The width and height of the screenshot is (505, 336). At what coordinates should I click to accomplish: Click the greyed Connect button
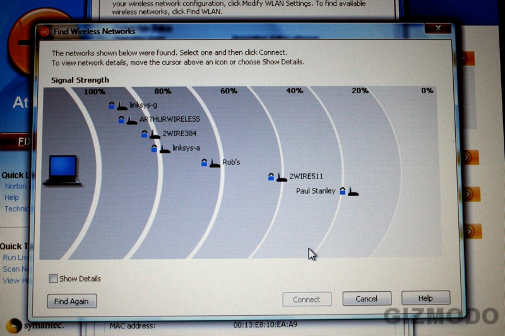click(307, 299)
